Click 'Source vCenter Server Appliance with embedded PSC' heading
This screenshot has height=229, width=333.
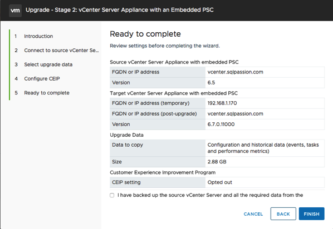click(x=174, y=62)
